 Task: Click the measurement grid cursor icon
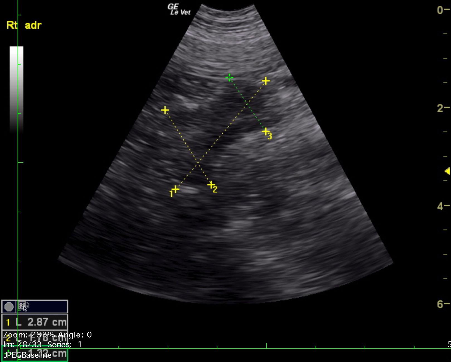click(x=23, y=306)
